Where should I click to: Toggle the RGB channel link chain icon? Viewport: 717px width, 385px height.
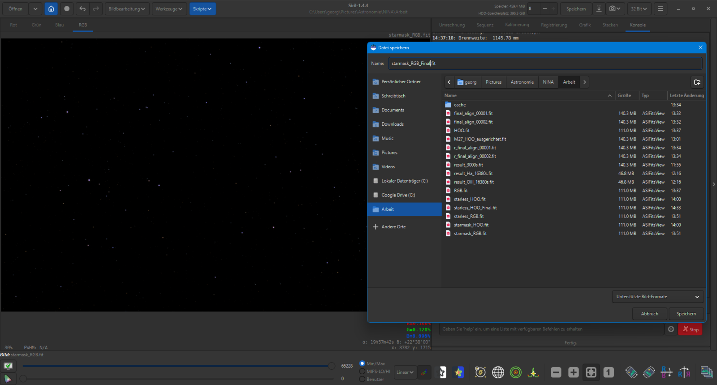click(424, 372)
